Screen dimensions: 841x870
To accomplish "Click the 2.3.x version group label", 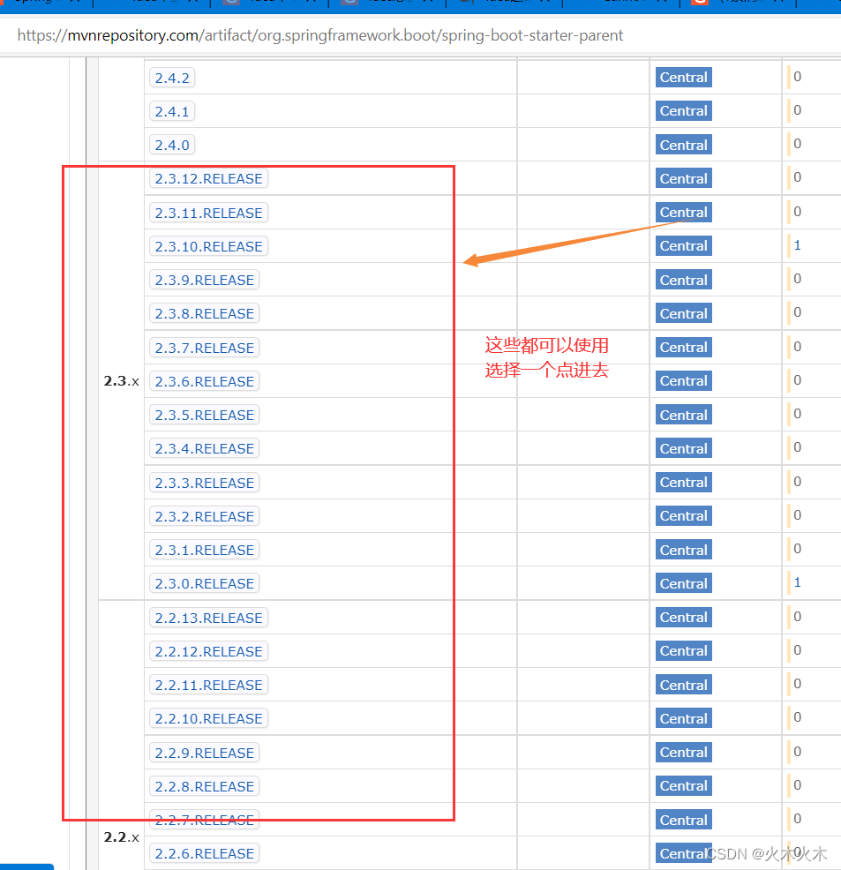I will 122,381.
